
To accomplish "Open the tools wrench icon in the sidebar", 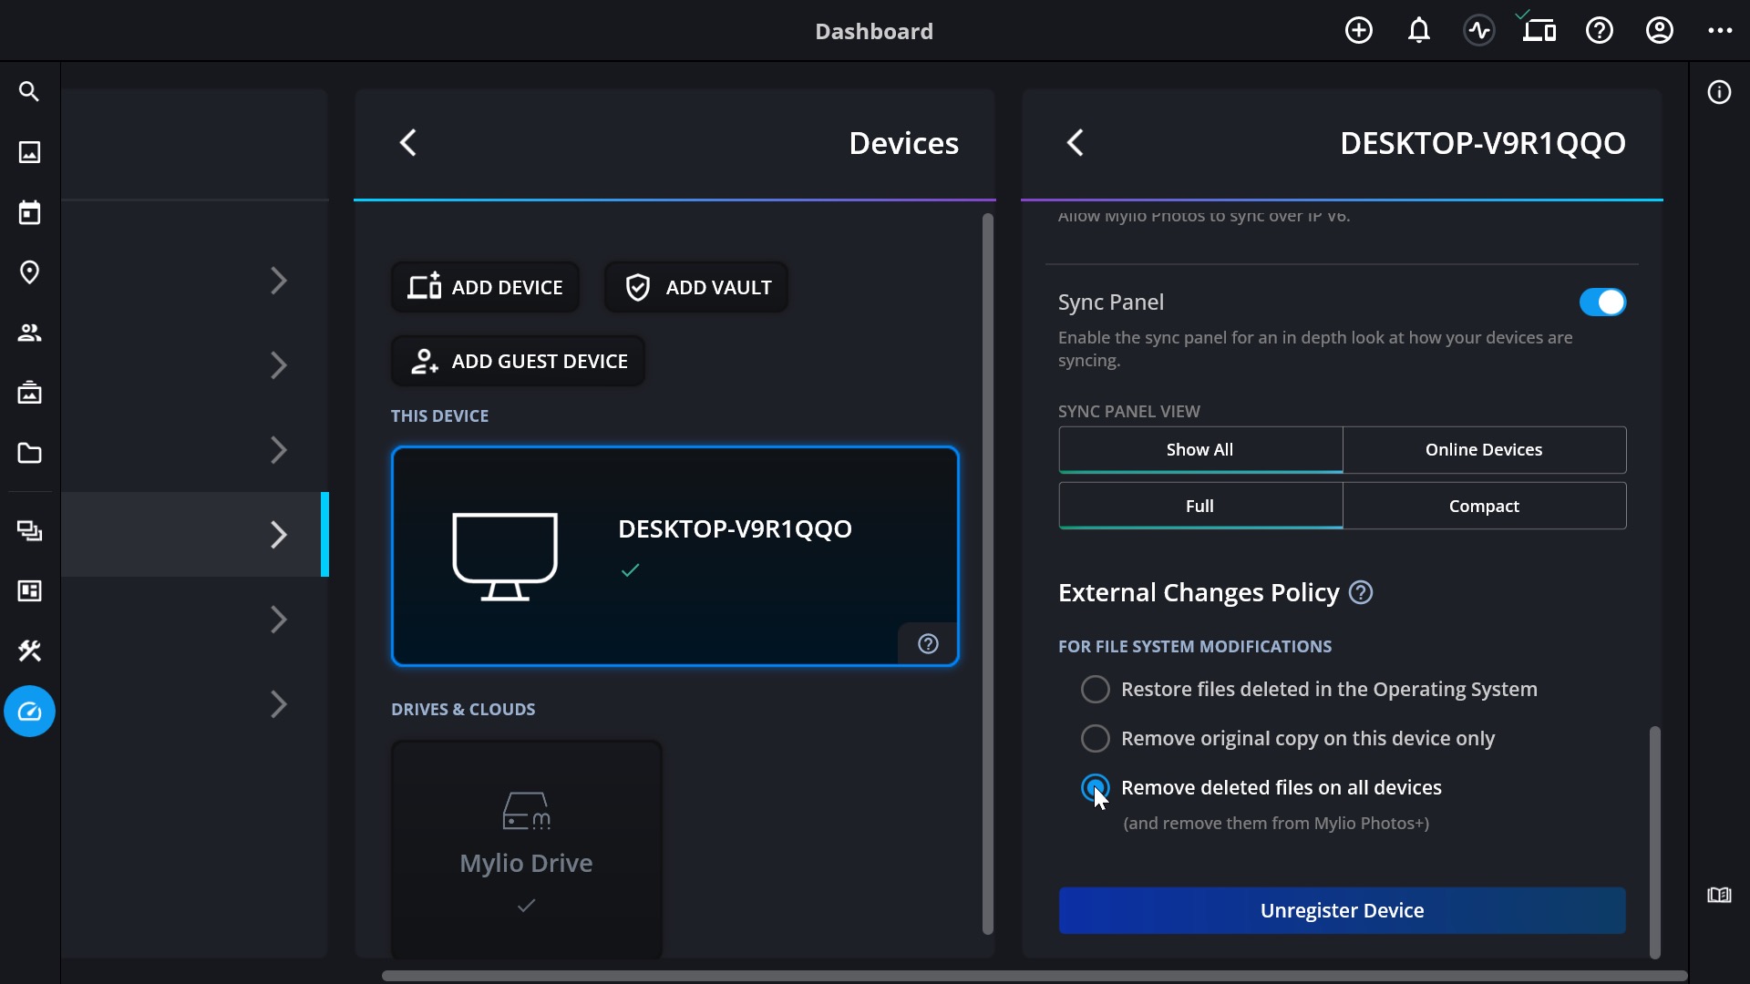I will (29, 651).
